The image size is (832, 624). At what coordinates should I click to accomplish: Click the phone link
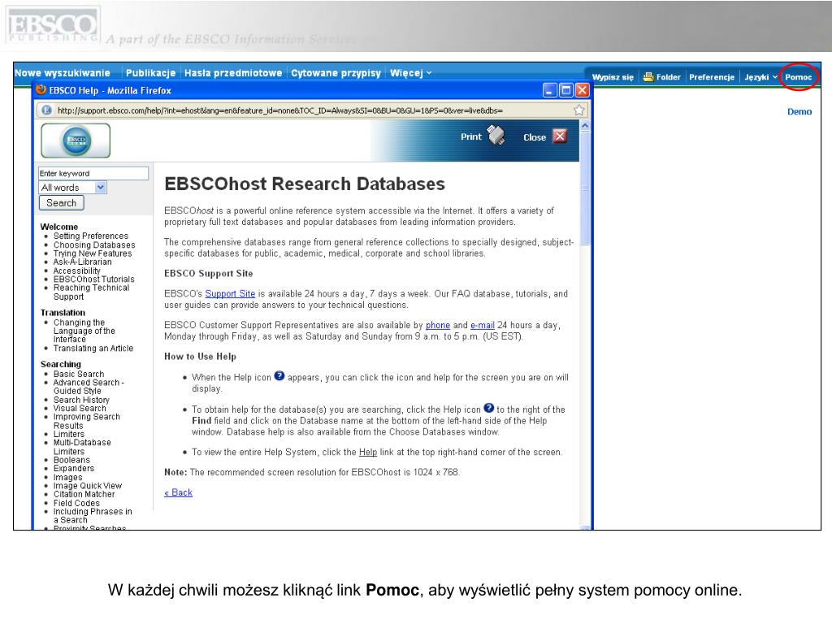[438, 325]
